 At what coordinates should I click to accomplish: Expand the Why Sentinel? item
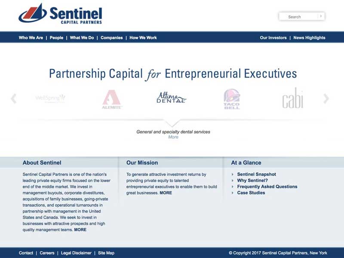(x=252, y=180)
